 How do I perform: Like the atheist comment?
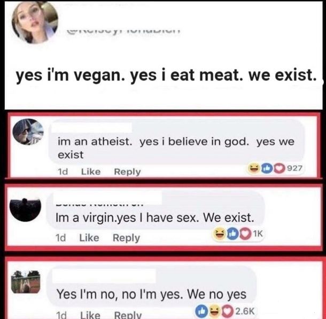point(91,172)
